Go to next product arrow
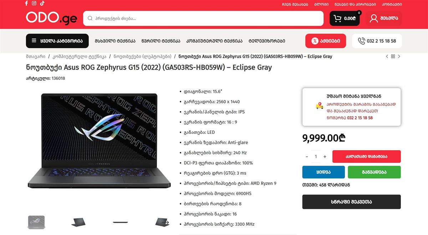The image size is (428, 235). [x=399, y=56]
